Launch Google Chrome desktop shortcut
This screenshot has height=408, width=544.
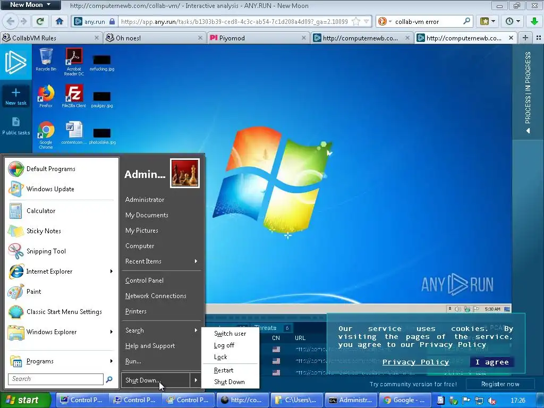(46, 135)
